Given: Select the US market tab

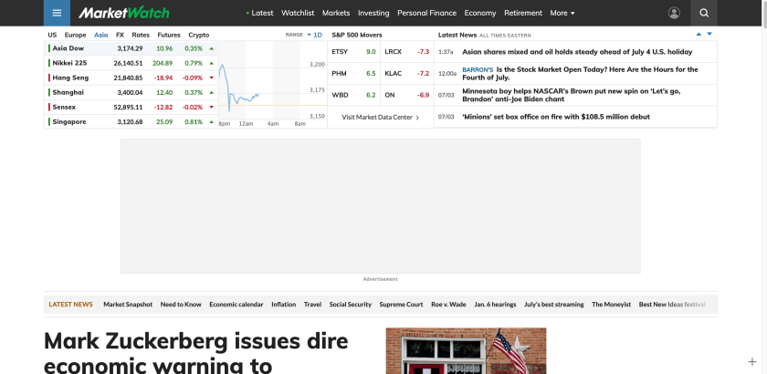Looking at the screenshot, I should tap(52, 35).
